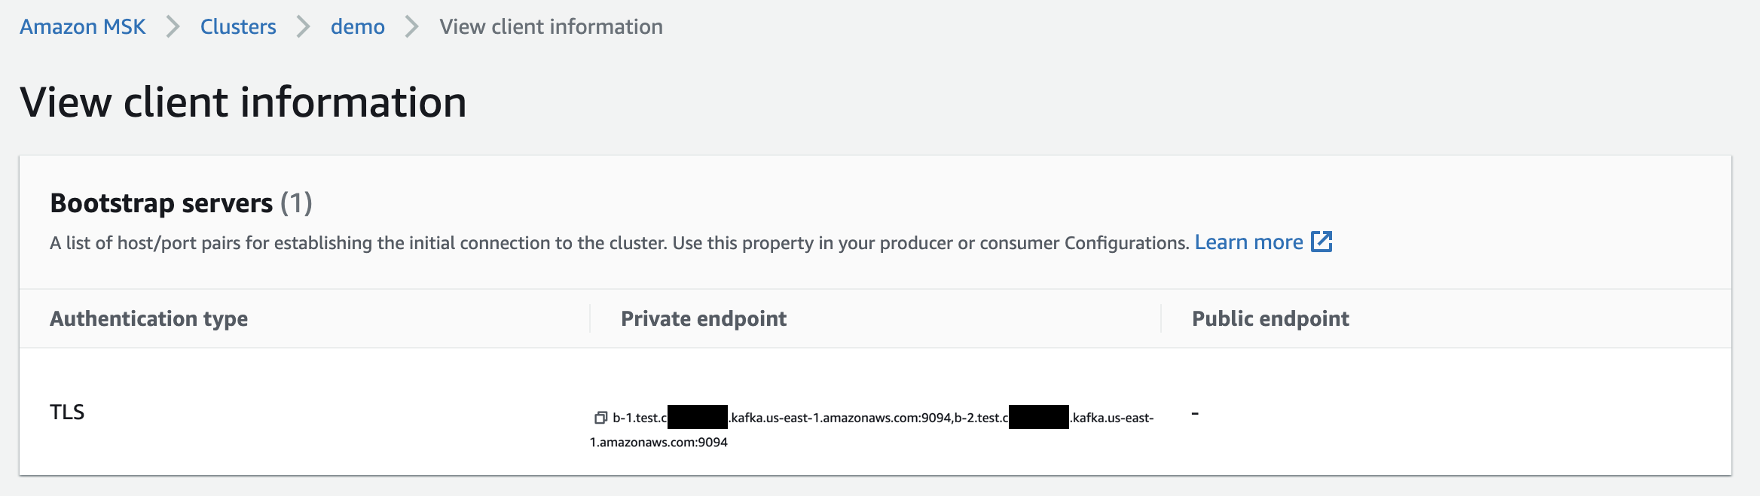Viewport: 1760px width, 496px height.
Task: Click the Authentication type column header
Action: 148,318
